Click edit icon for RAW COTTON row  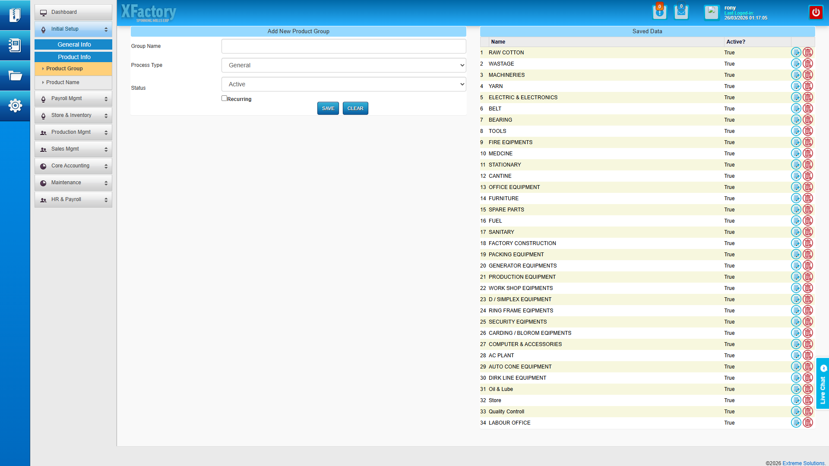click(x=796, y=53)
